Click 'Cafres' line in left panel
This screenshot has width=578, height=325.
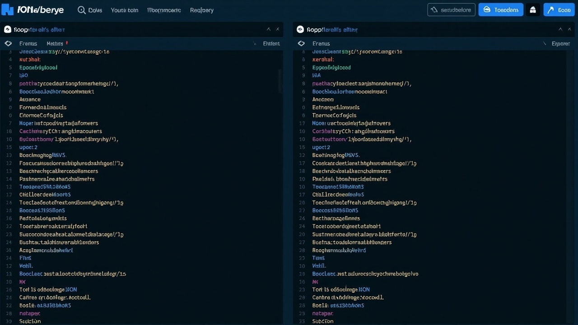[x=28, y=298]
